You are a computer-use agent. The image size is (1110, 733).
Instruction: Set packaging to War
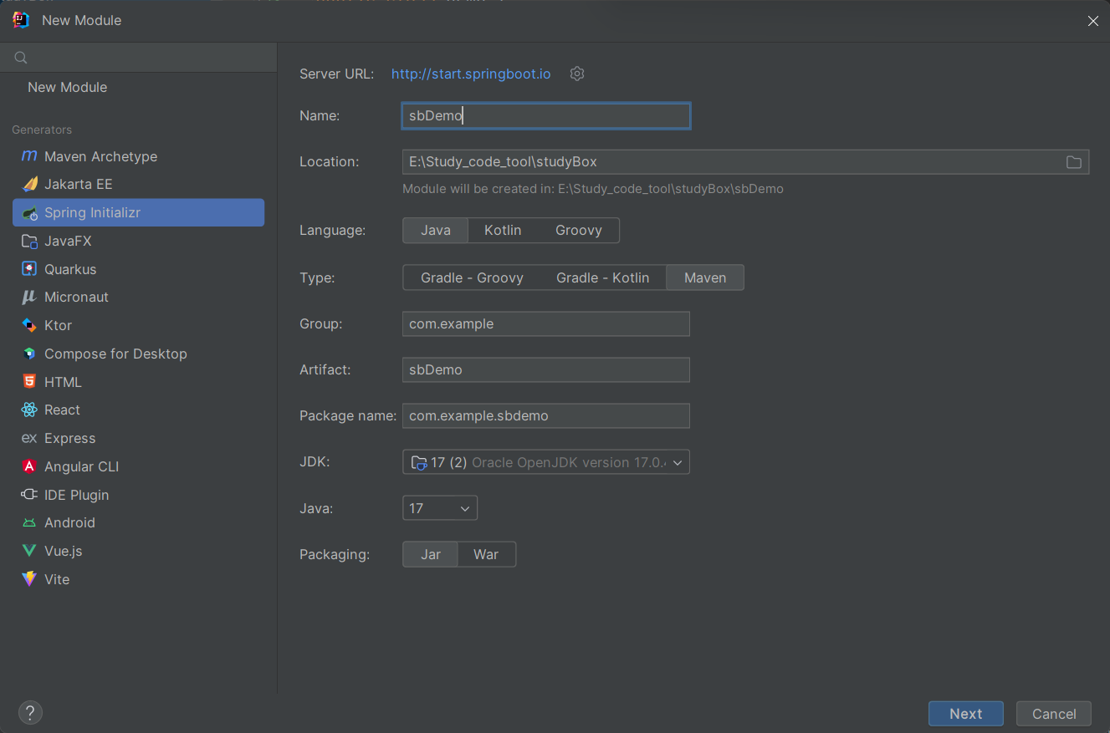486,554
